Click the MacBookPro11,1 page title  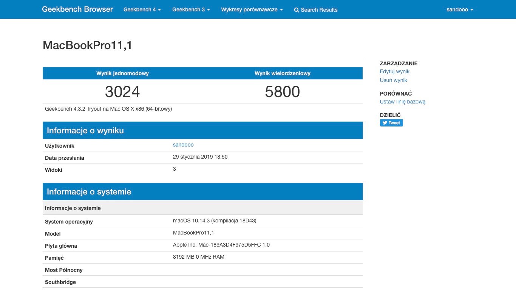87,45
